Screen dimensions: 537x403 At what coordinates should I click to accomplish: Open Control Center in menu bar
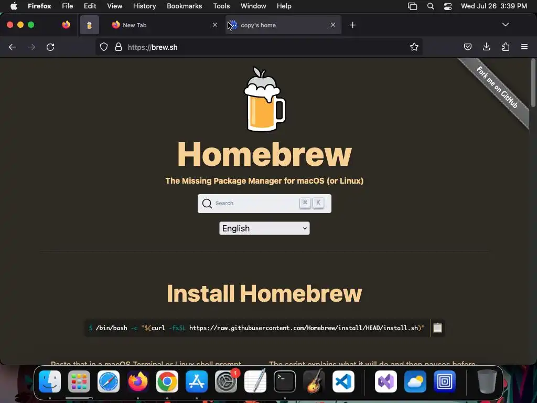pyautogui.click(x=448, y=6)
